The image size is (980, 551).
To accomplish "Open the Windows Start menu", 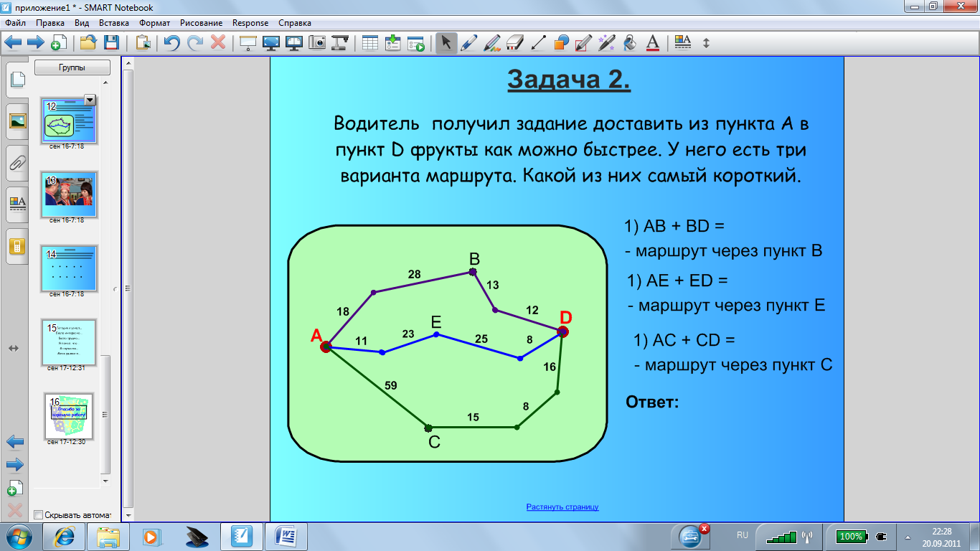I will click(x=18, y=536).
